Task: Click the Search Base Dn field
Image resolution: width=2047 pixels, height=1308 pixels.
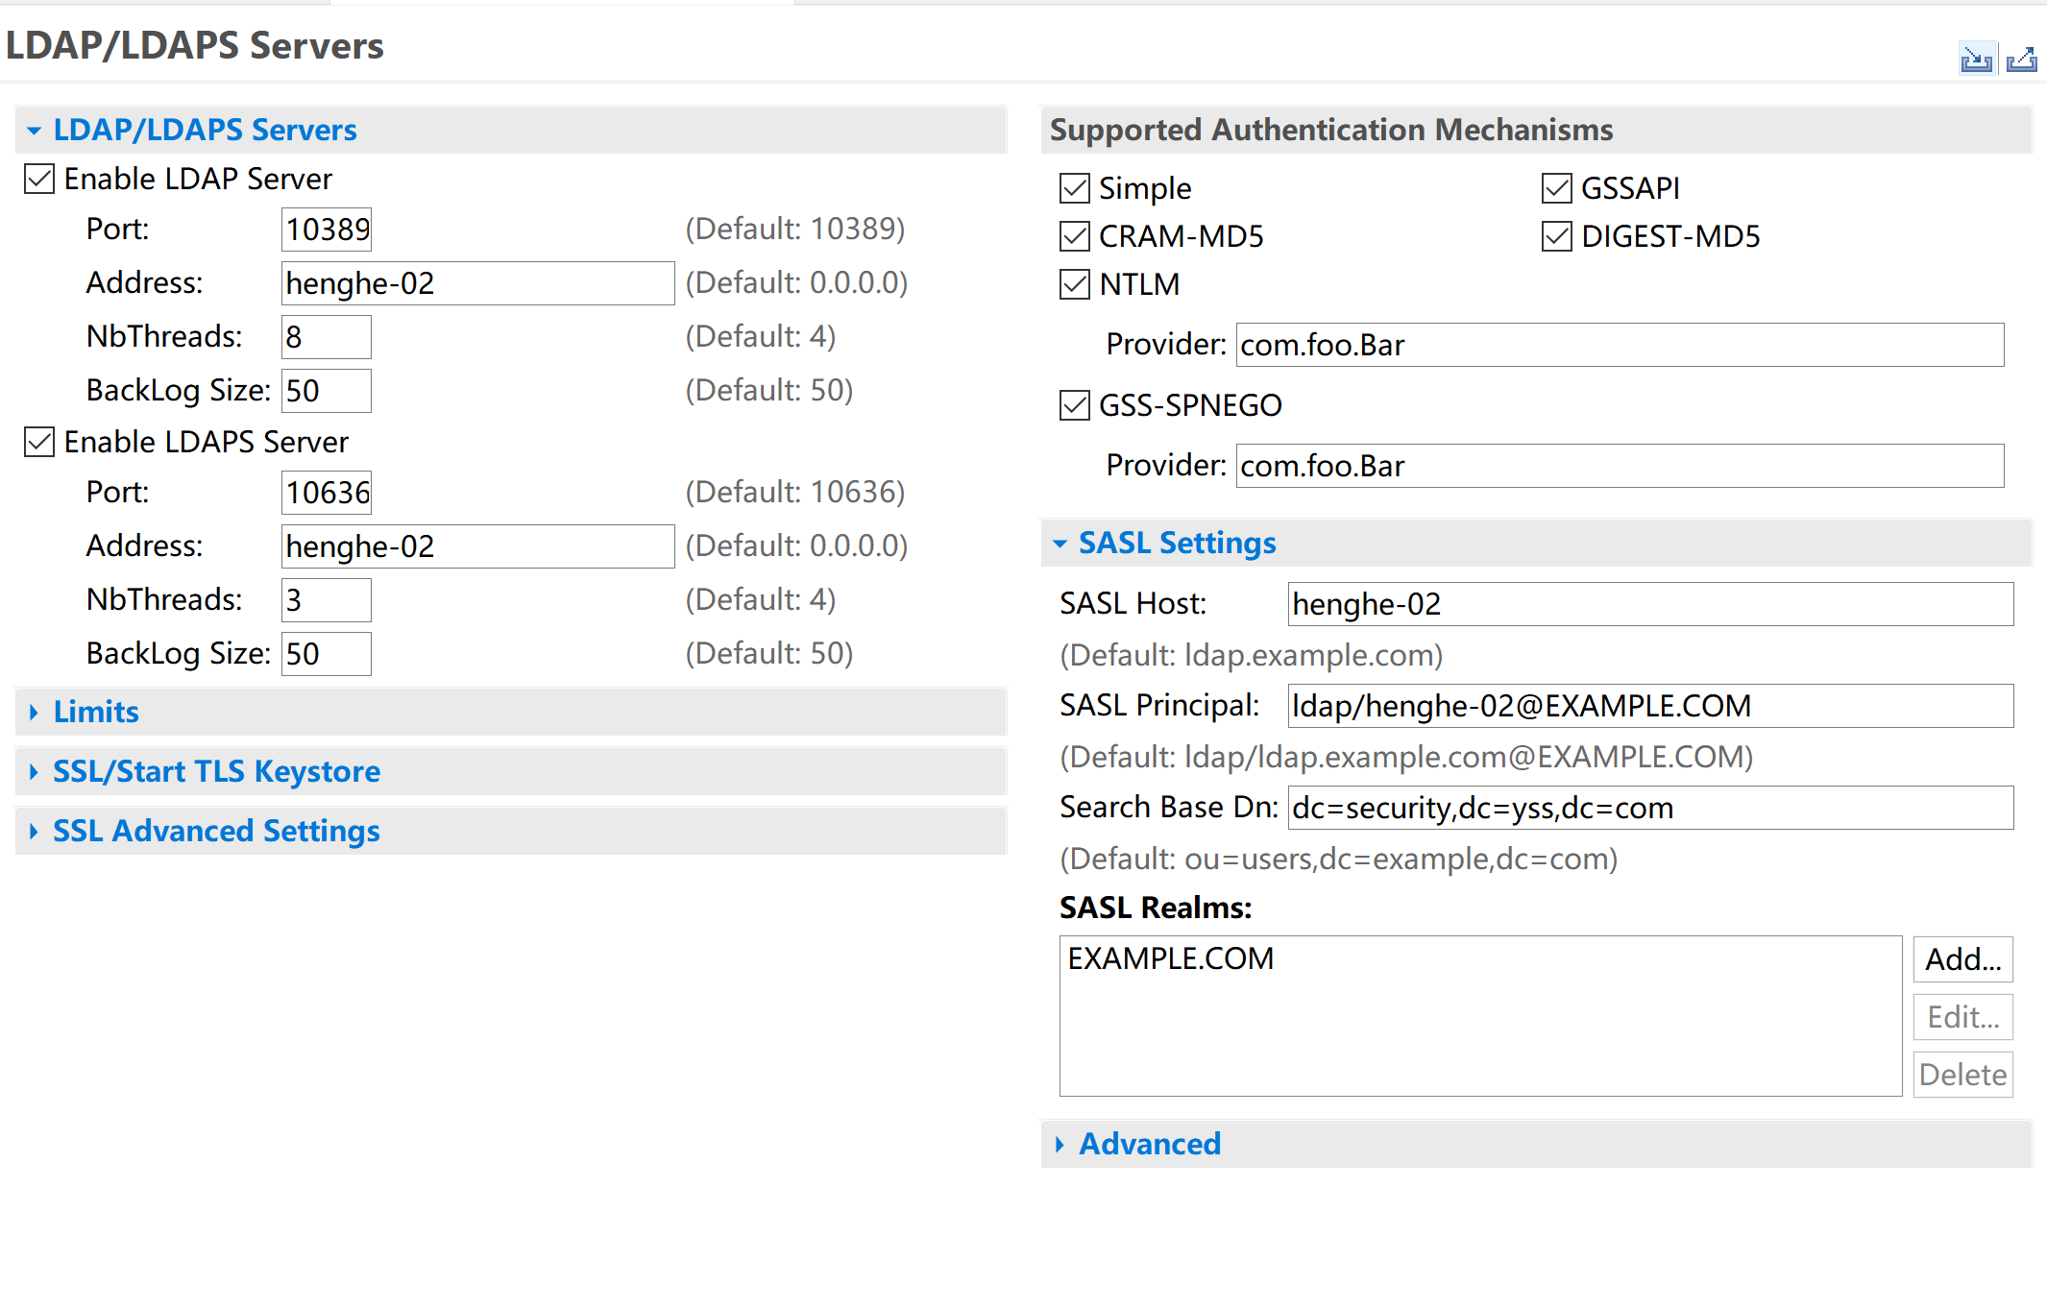Action: [1649, 808]
